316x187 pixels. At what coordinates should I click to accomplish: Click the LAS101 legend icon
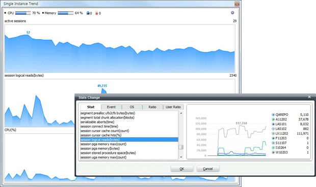[x=273, y=124]
